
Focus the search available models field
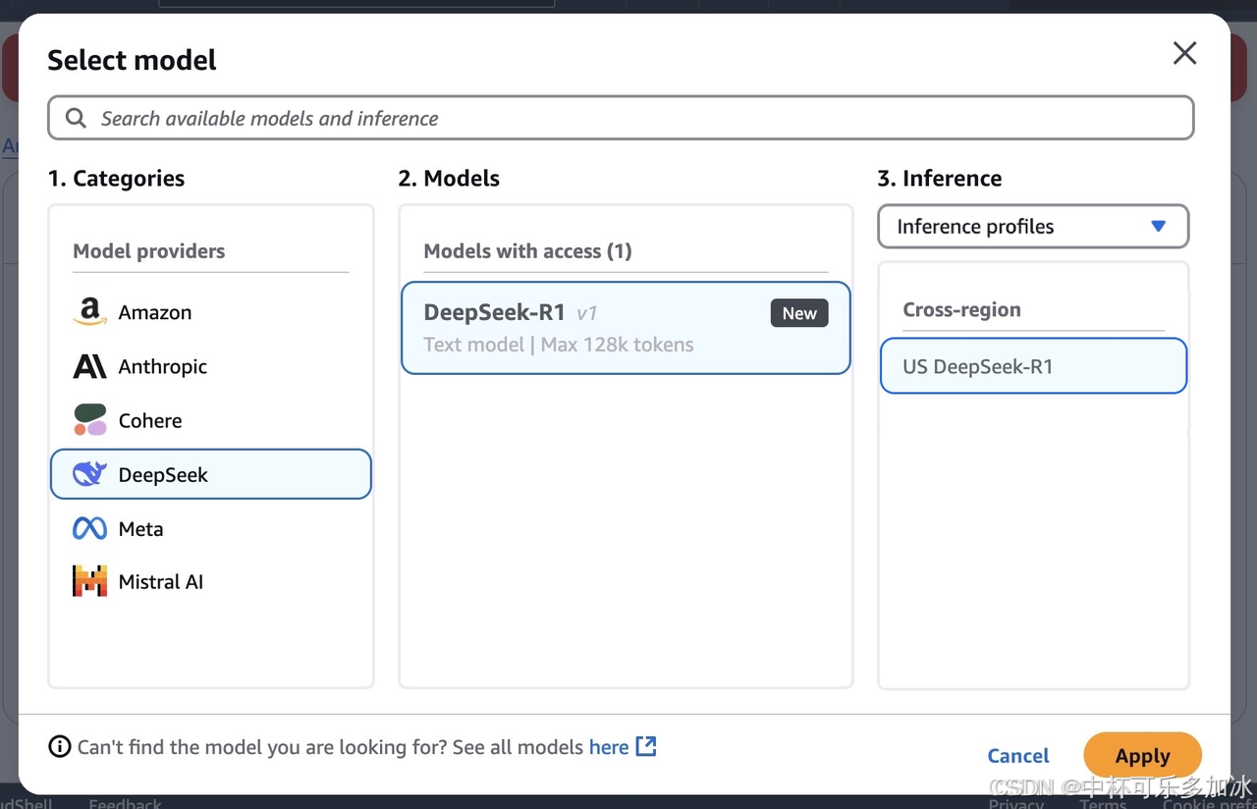pyautogui.click(x=621, y=119)
